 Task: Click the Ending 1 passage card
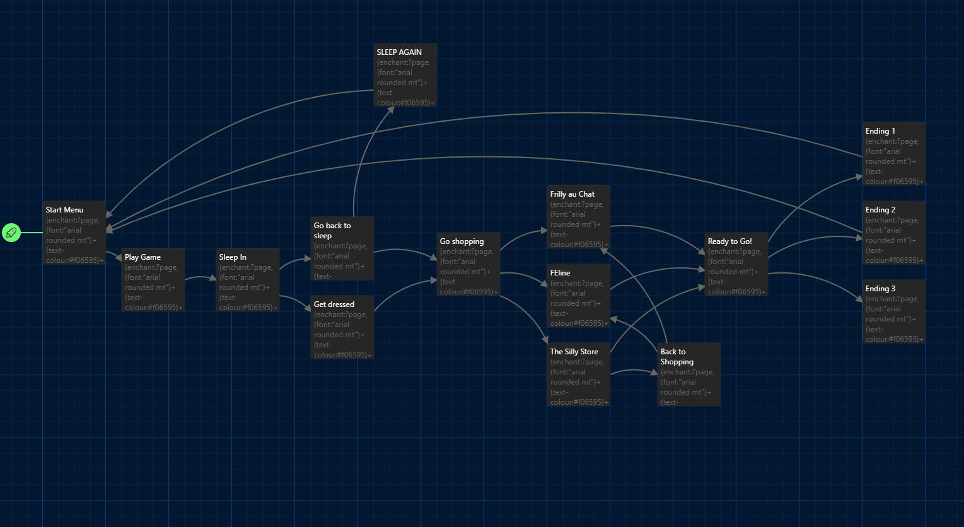(x=894, y=154)
